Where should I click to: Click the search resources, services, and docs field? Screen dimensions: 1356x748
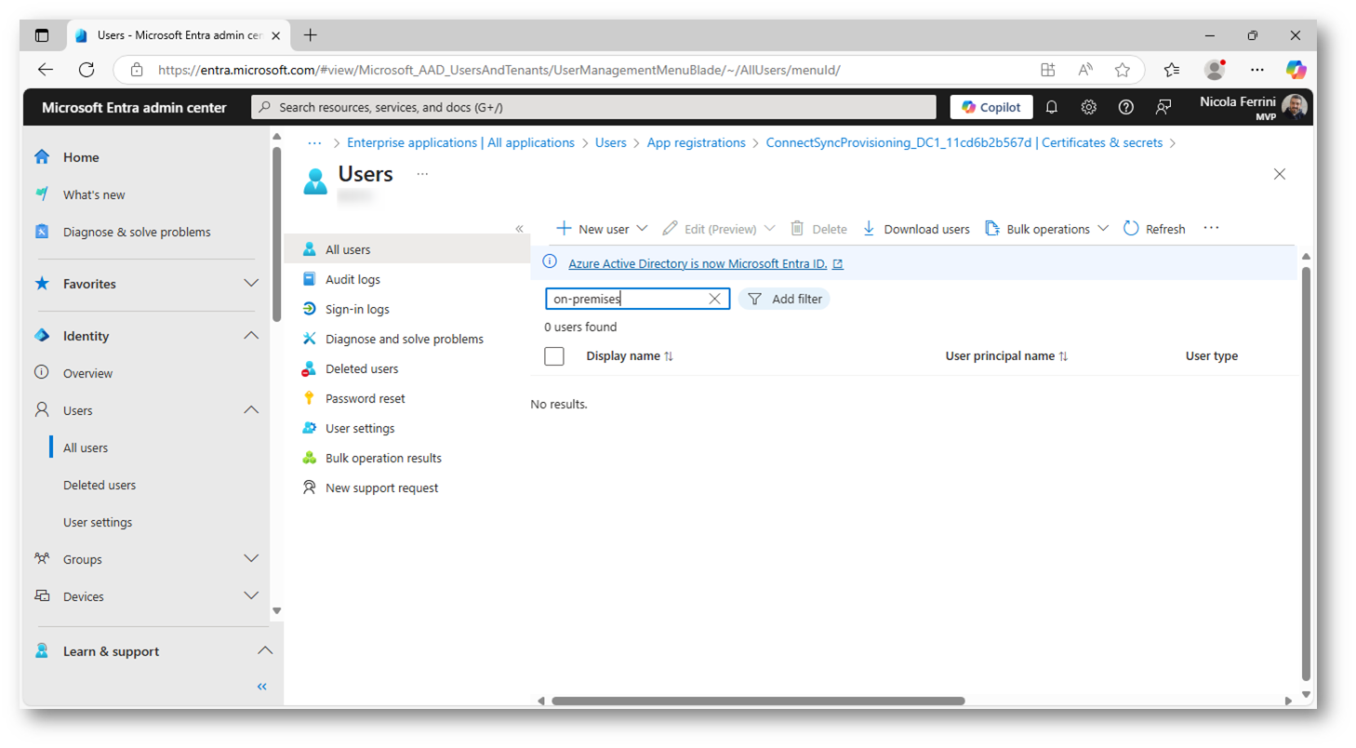(593, 107)
